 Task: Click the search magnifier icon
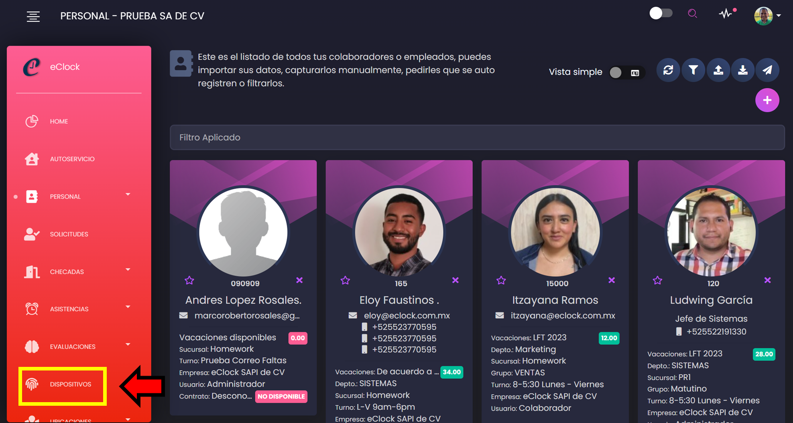click(692, 14)
